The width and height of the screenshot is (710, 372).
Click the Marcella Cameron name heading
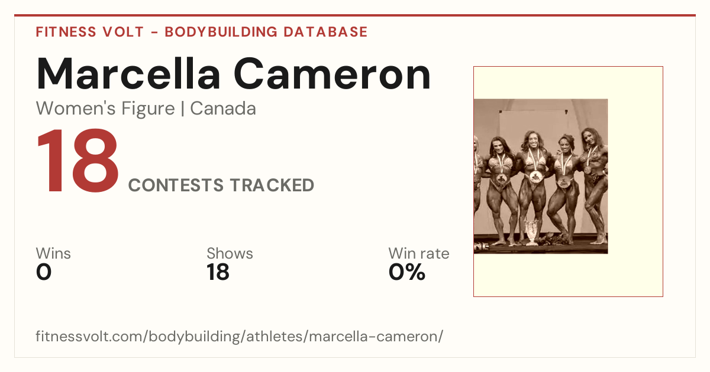tap(234, 74)
